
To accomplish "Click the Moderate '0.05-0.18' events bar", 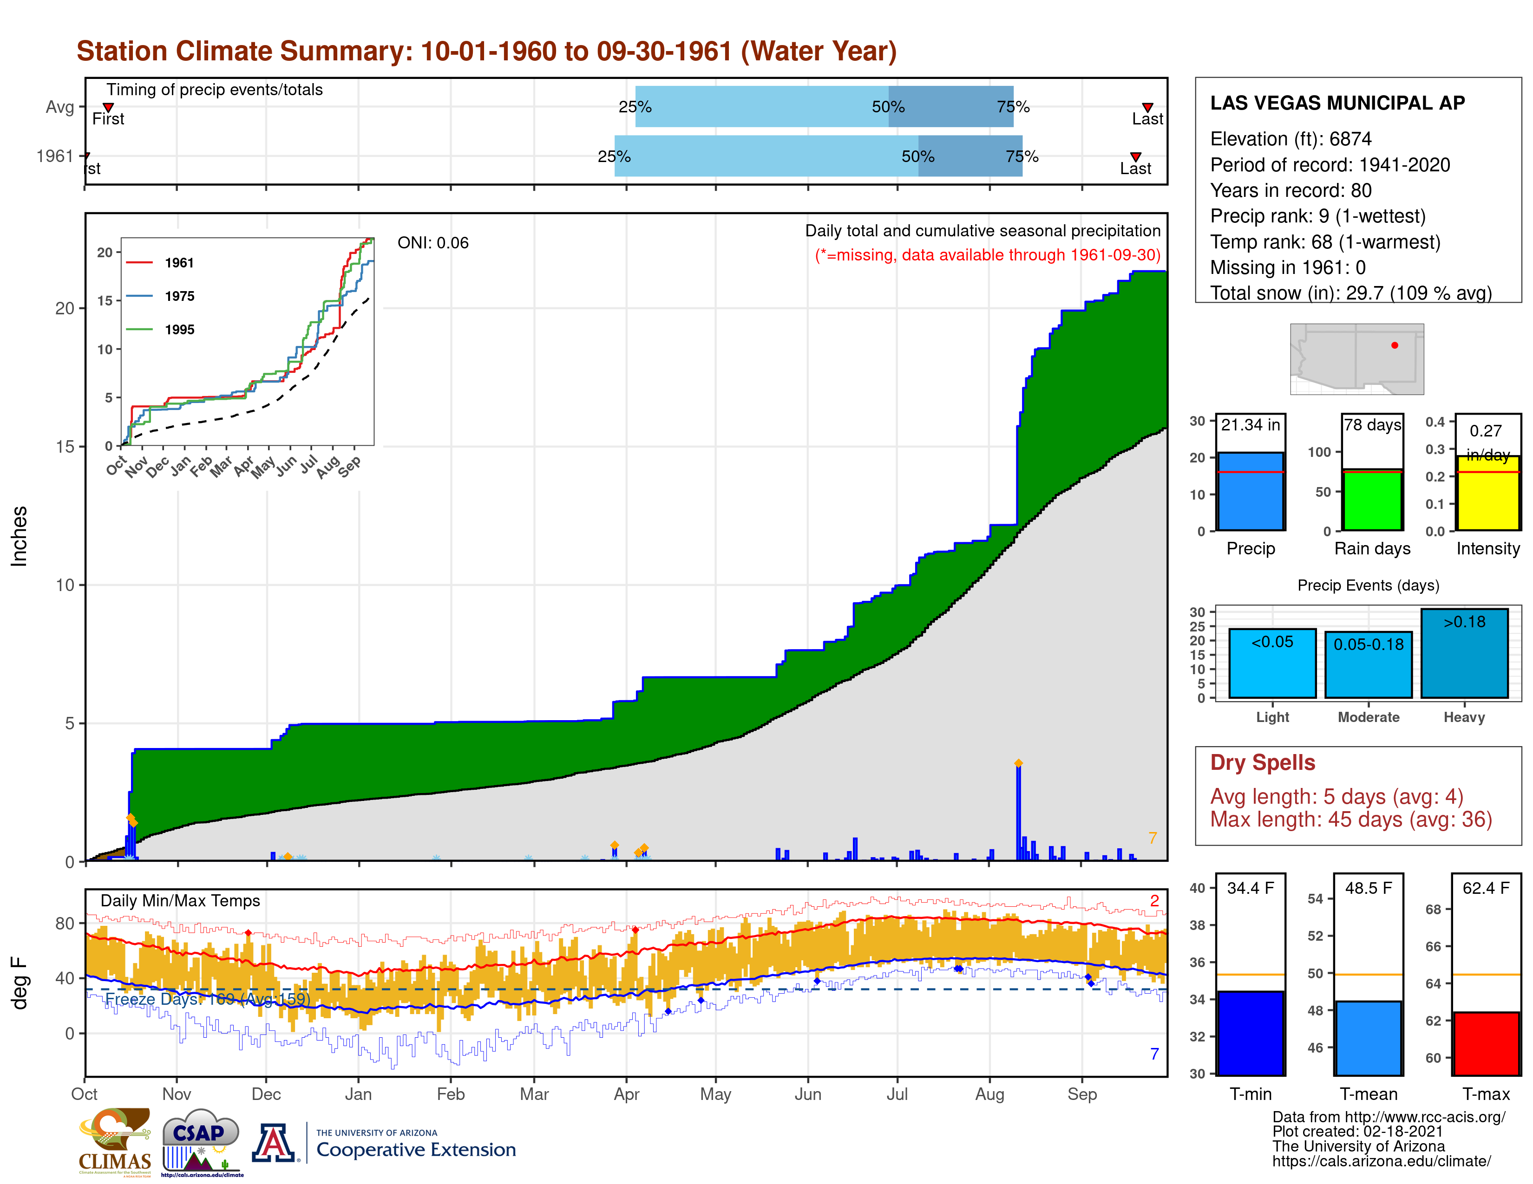I will (x=1369, y=664).
